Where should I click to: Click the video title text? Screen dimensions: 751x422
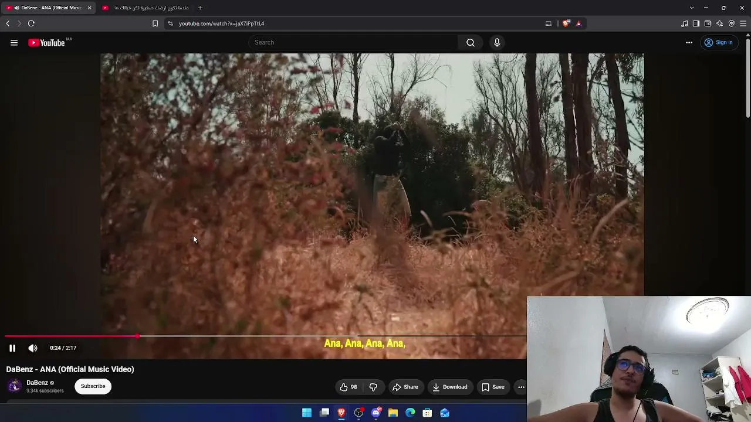(70, 369)
